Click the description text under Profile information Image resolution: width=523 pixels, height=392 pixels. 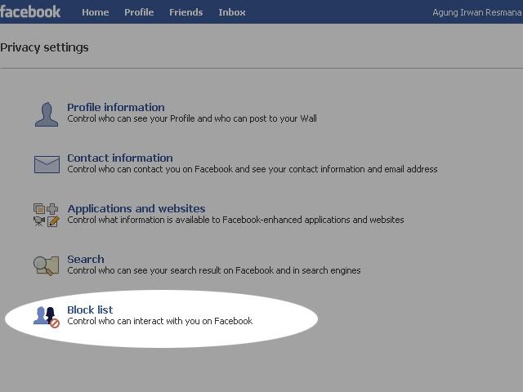click(x=191, y=118)
